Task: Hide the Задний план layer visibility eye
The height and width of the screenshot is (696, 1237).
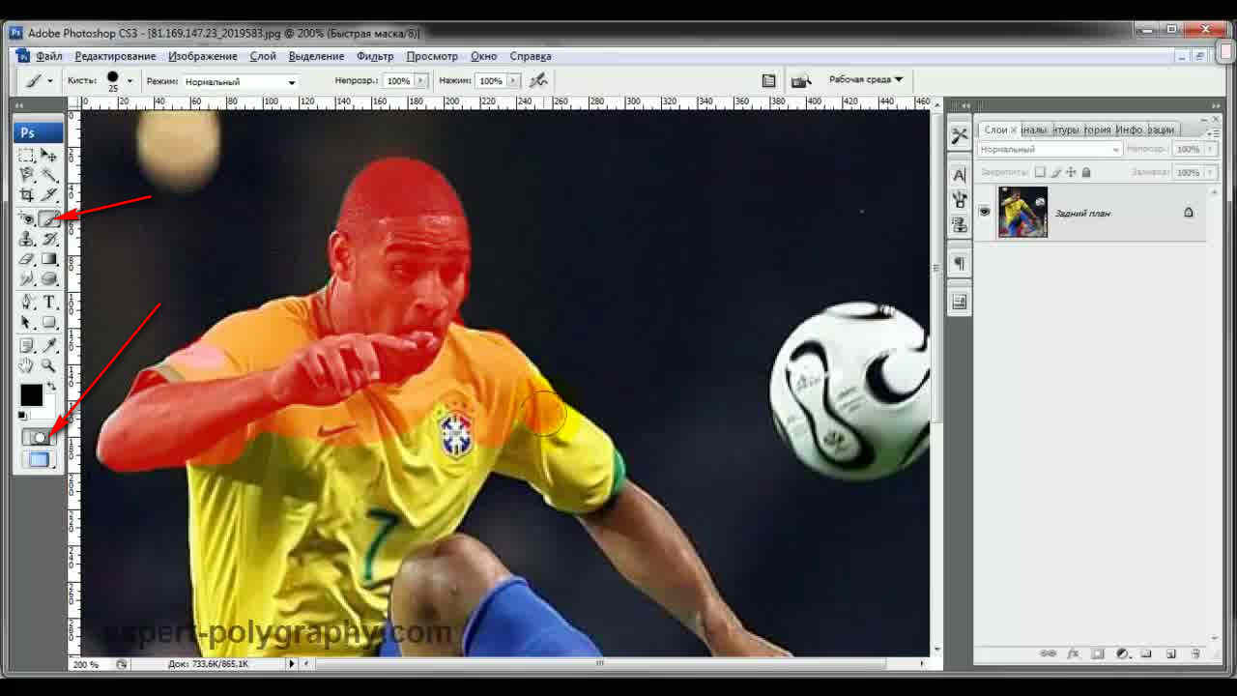Action: click(985, 212)
